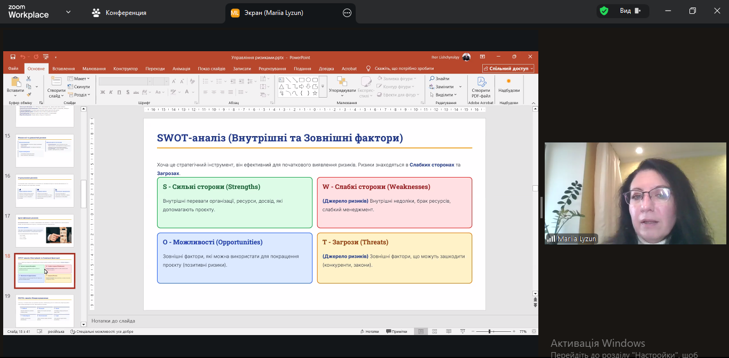The image size is (729, 358).
Task: Click the Zoom View (Вид) button
Action: pyautogui.click(x=630, y=11)
